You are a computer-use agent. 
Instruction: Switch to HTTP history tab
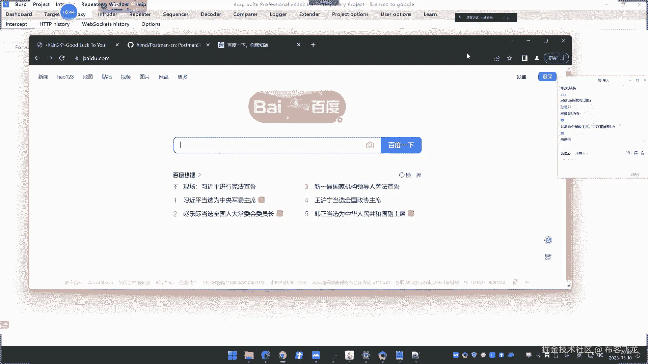(x=54, y=24)
